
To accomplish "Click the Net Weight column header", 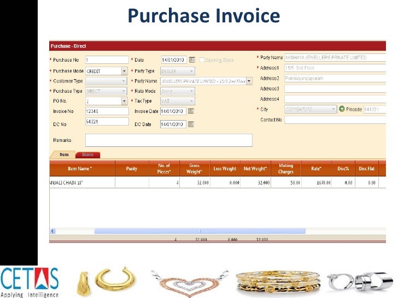I will point(255,169).
